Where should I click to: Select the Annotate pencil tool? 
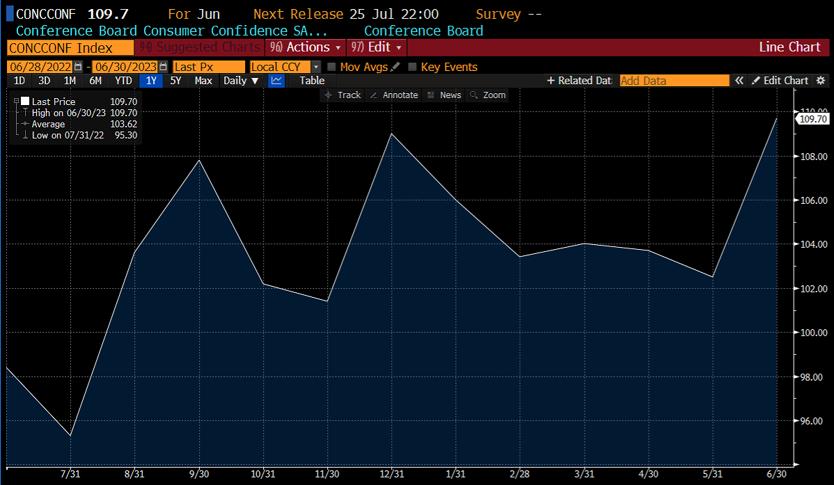coord(393,95)
